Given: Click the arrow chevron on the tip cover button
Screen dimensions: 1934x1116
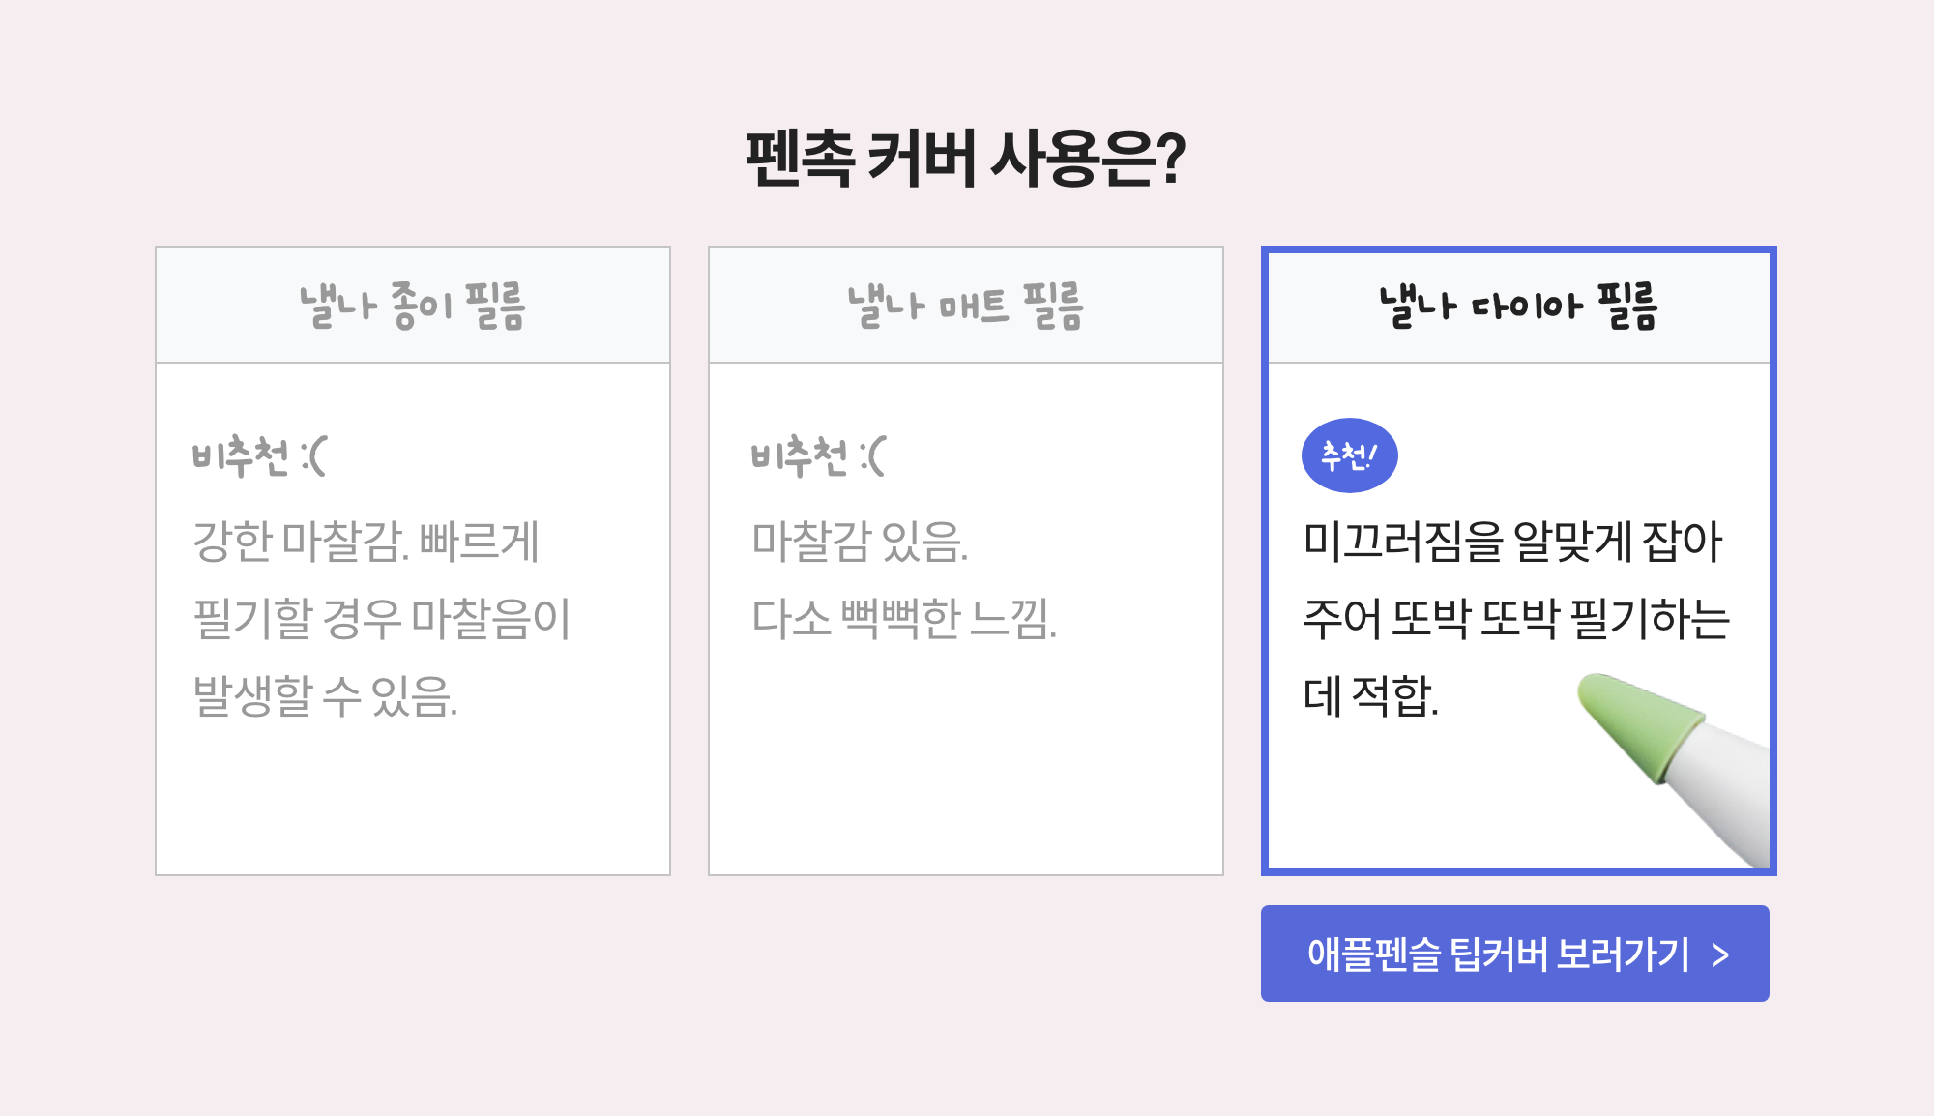Looking at the screenshot, I should 1720,955.
